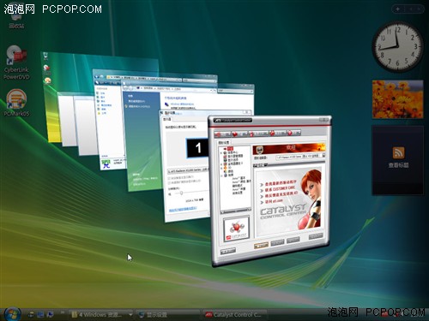Open the ATI Radeon display adapter dropdown

coord(188,170)
